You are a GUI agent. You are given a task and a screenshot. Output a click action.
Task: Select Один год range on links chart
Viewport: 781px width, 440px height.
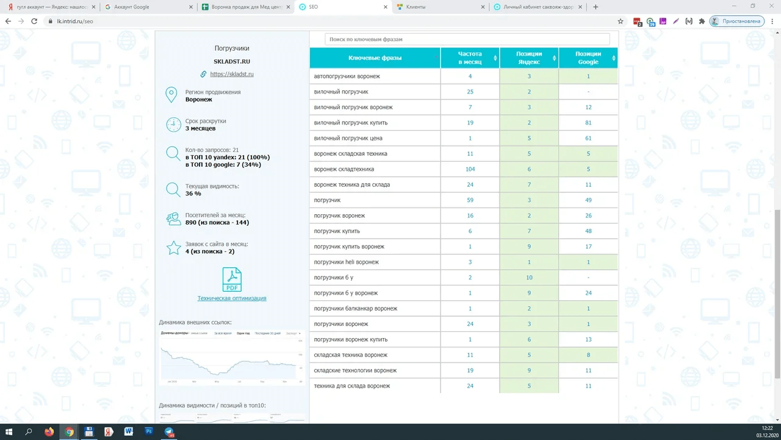point(243,333)
